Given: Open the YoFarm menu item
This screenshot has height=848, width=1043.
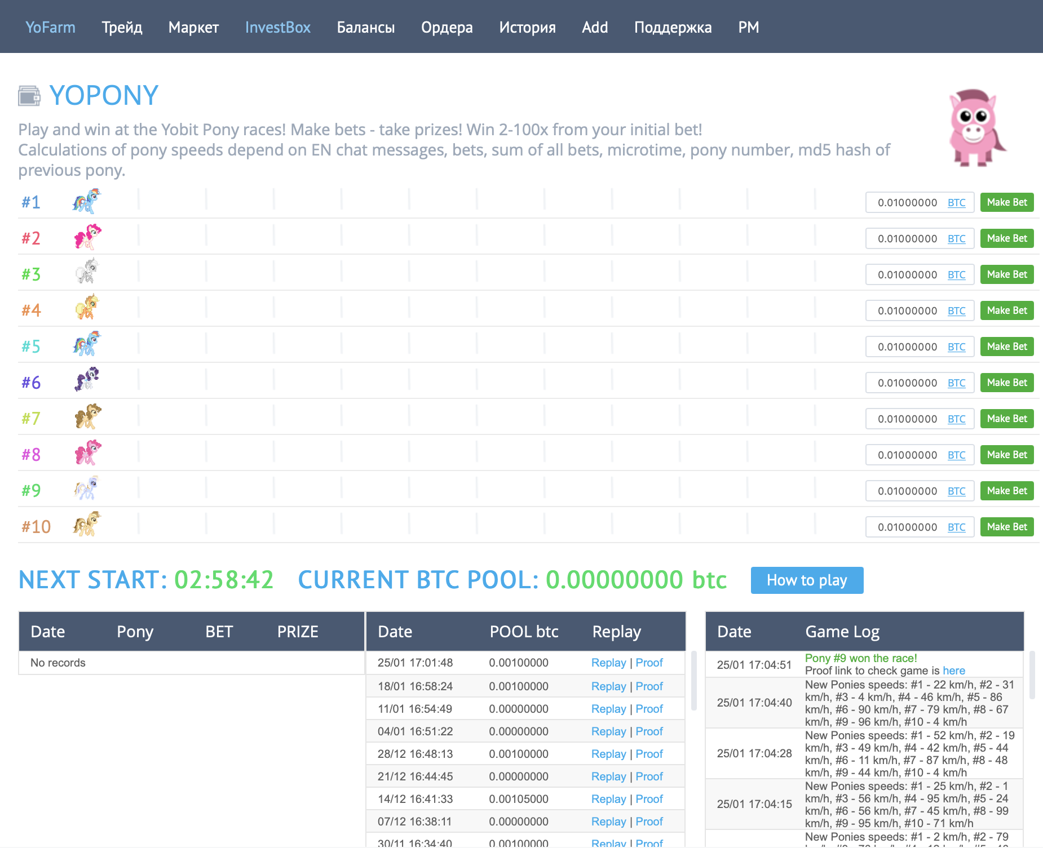Looking at the screenshot, I should click(50, 27).
